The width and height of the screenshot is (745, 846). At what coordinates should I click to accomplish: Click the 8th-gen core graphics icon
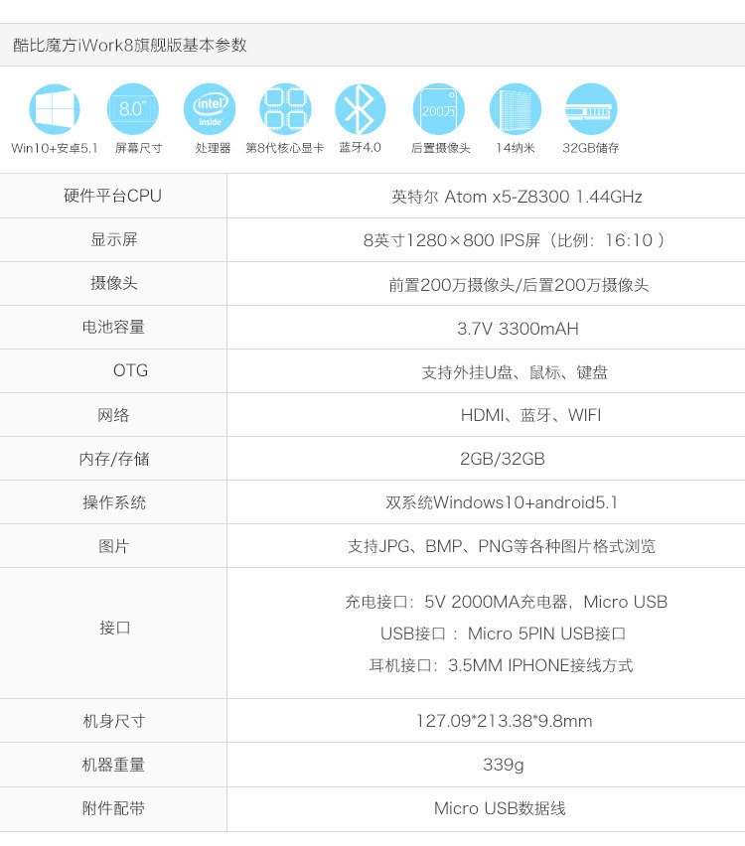click(x=285, y=109)
